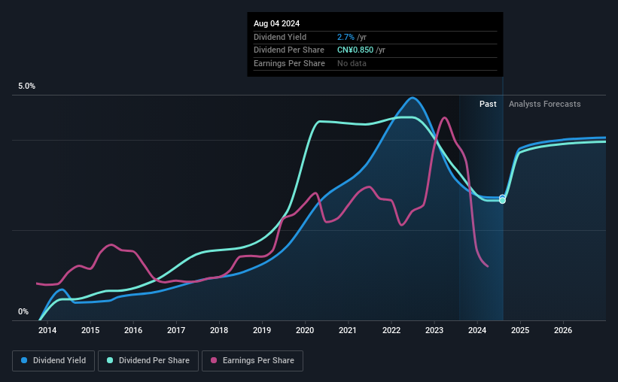Toggle the Earnings Per Share legend button
This screenshot has height=382, width=618.
click(253, 361)
